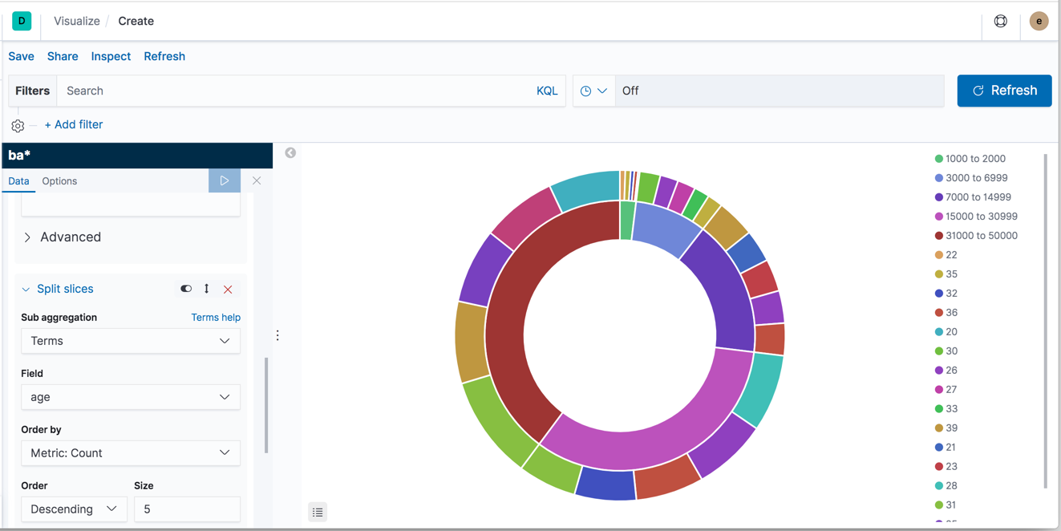Screen dimensions: 1061x531
Task: Open the Sub aggregation Terms dropdown
Action: 131,341
